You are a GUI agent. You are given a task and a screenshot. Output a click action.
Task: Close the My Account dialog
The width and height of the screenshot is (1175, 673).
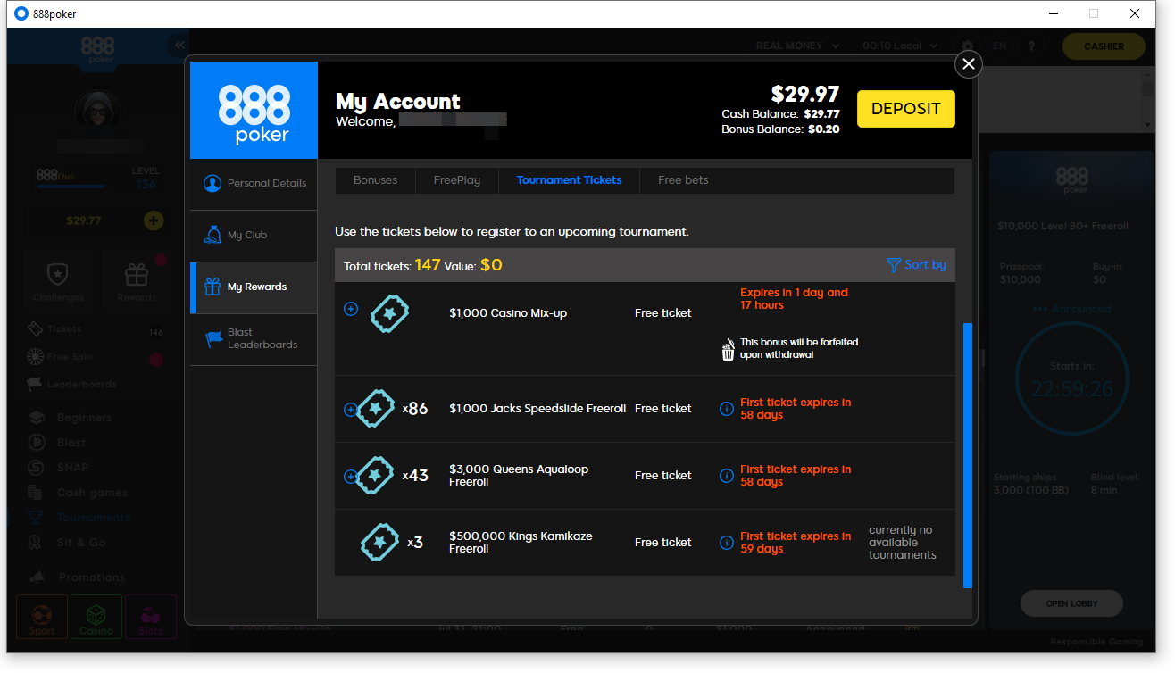point(969,64)
